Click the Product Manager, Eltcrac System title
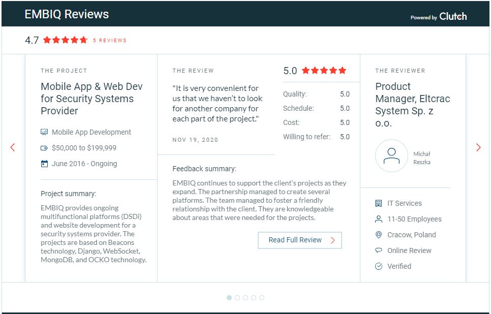Viewport: 491px width, 314px height. pyautogui.click(x=413, y=105)
